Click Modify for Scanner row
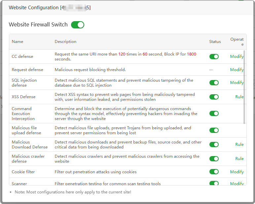Screen dimensions: 255x204 pyautogui.click(x=237, y=184)
